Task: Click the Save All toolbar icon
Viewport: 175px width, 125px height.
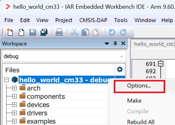Action: click(44, 32)
